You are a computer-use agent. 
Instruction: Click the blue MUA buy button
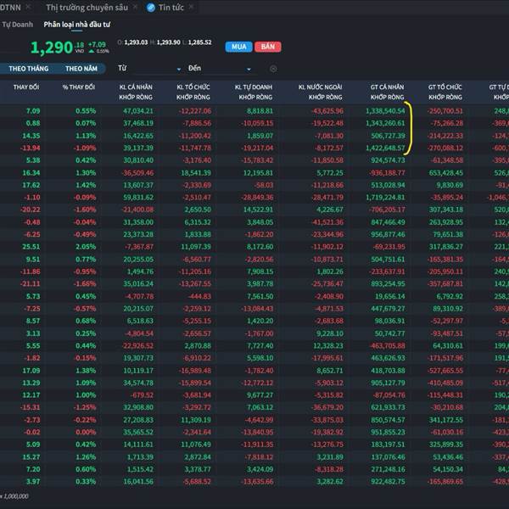239,47
